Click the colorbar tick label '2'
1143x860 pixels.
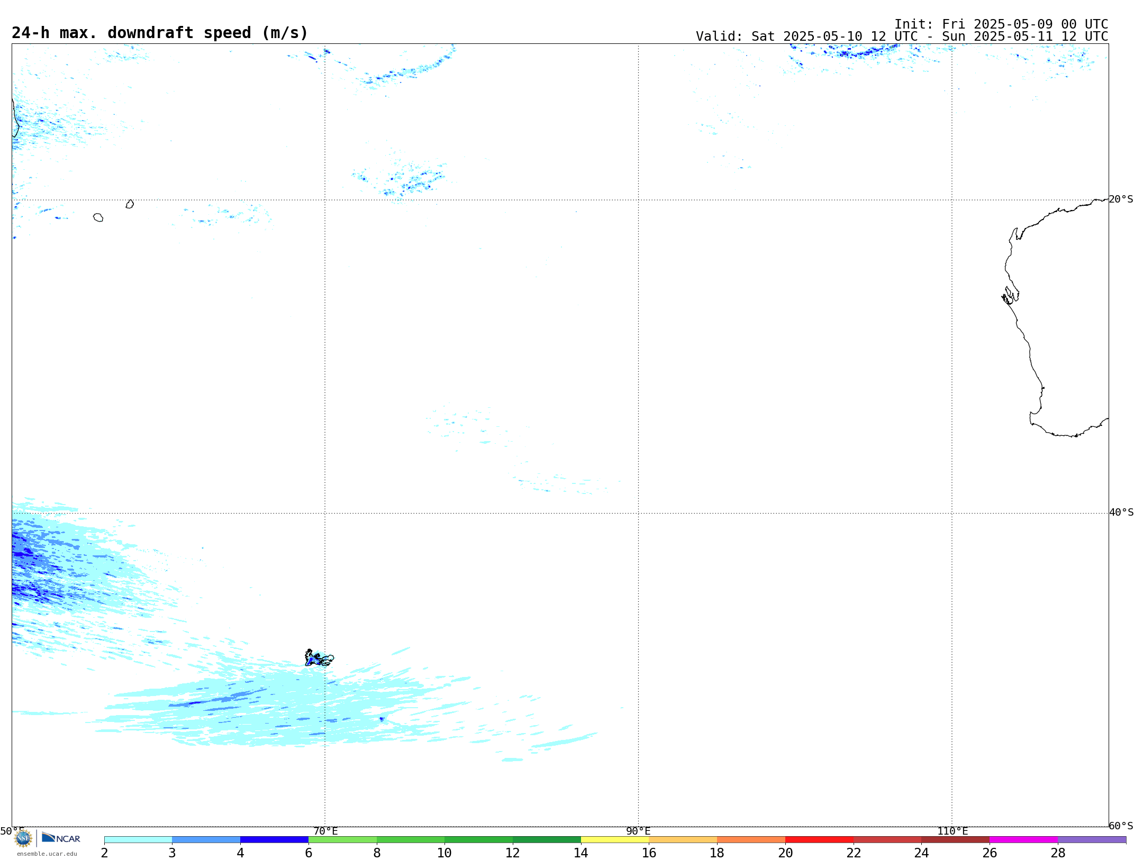pos(104,853)
